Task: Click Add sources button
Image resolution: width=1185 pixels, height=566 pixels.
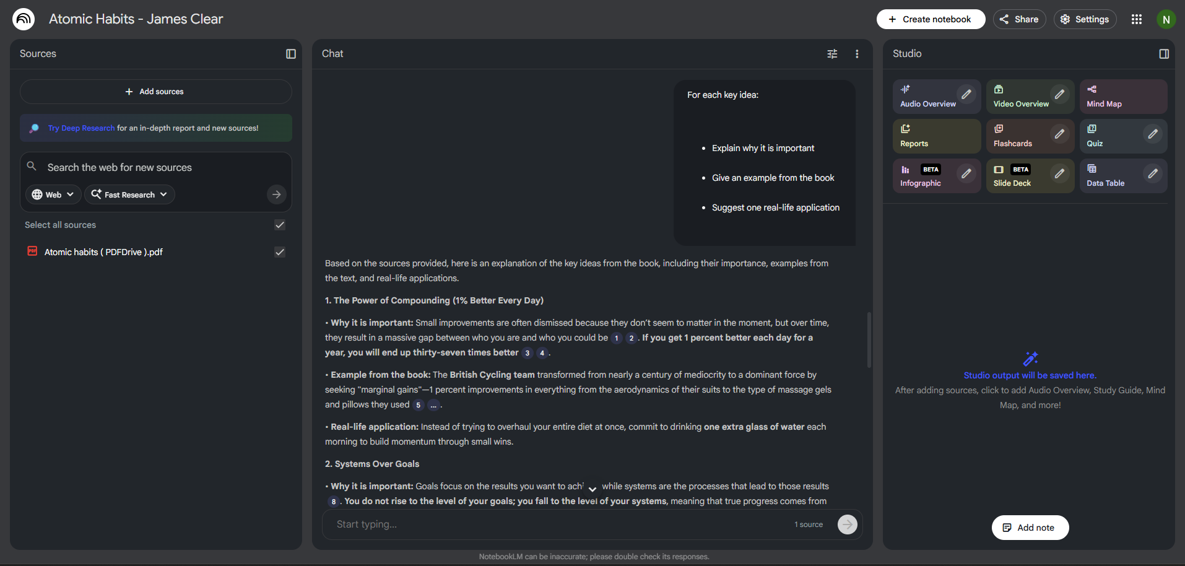Action: tap(155, 92)
